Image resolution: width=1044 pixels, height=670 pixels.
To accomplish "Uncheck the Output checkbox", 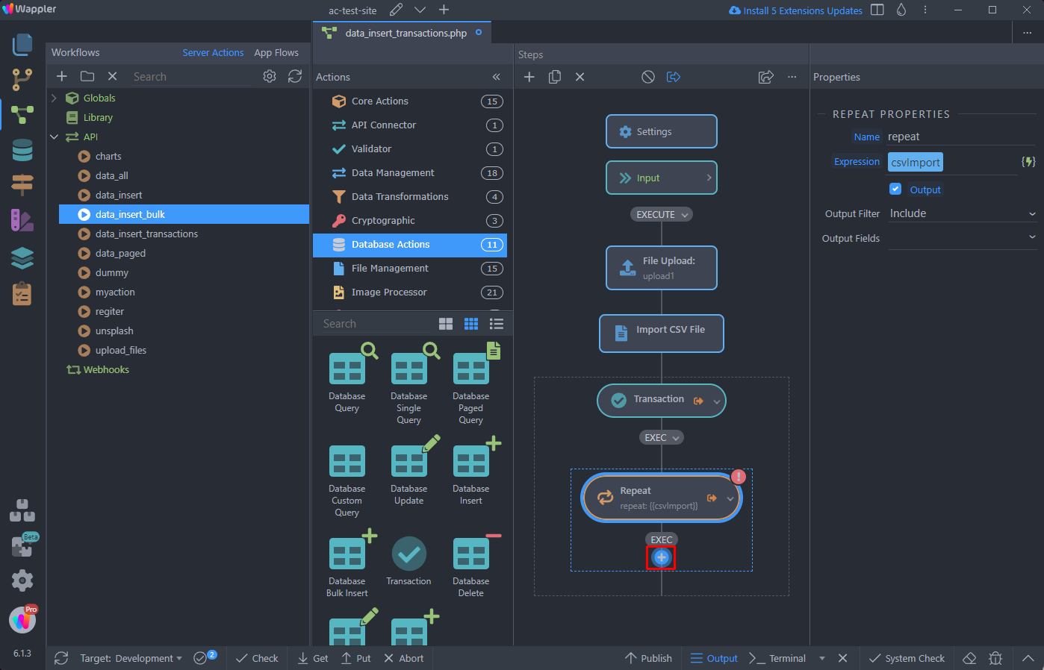I will coord(895,189).
